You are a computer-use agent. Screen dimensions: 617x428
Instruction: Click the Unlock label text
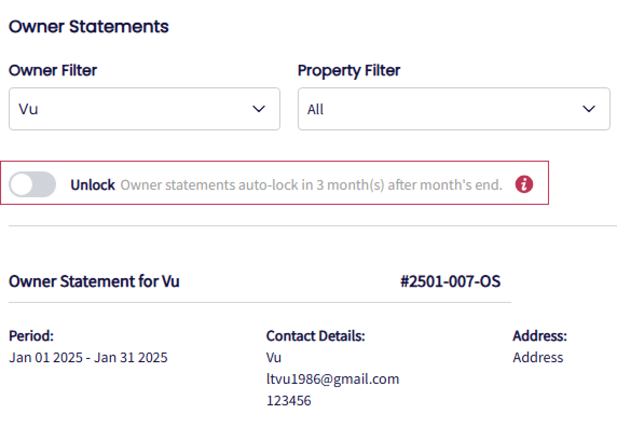[93, 185]
